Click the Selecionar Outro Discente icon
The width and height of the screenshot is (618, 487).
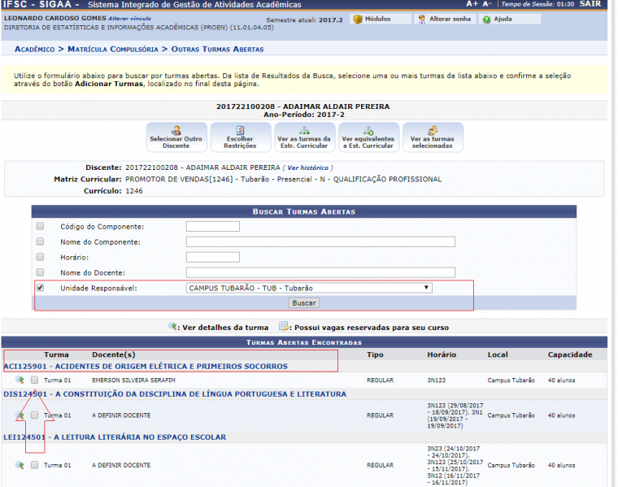coord(176,131)
